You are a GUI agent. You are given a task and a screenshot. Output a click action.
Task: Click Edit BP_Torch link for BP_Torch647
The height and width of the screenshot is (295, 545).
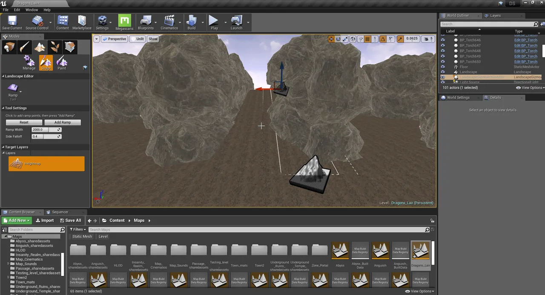(x=526, y=45)
